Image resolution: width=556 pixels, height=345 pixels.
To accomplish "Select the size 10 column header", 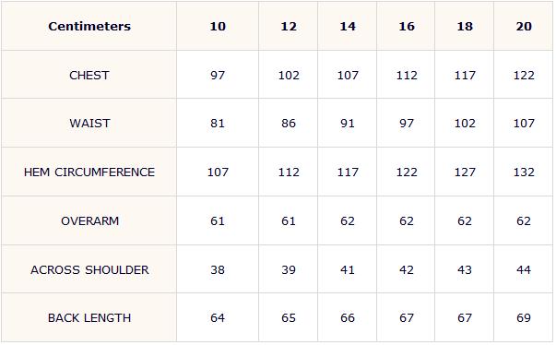I will [x=218, y=26].
